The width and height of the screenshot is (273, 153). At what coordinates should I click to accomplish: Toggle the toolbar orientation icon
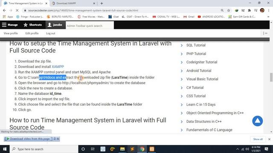pos(265,33)
